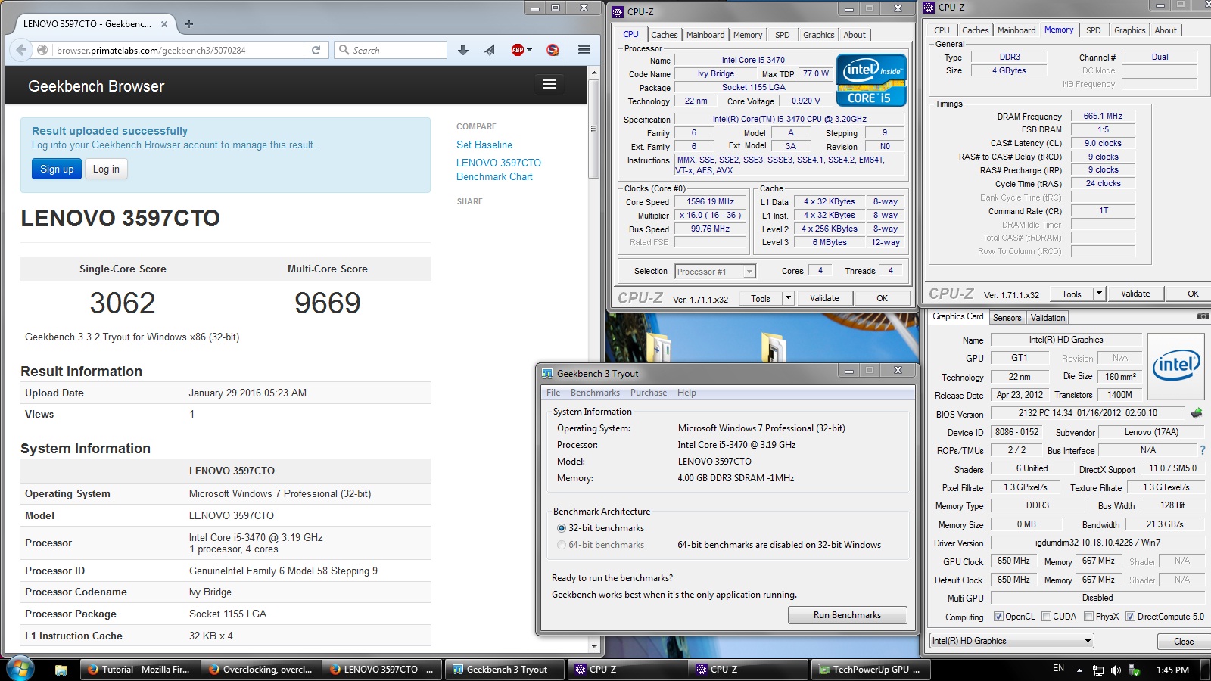Open the Benchmarks menu in Geekbench 3
Screen dimensions: 1211x681
click(x=595, y=393)
